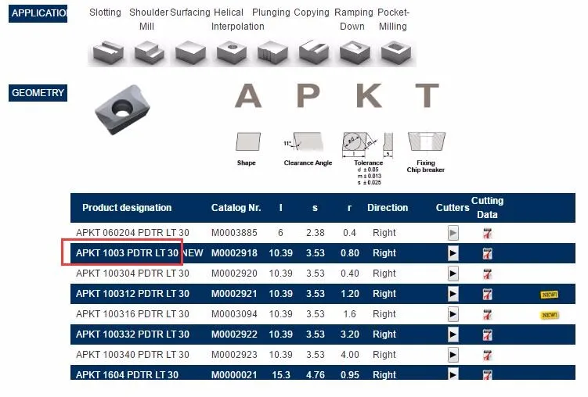
Task: Click radius value 3.20 in M0002922 row
Action: pyautogui.click(x=350, y=334)
